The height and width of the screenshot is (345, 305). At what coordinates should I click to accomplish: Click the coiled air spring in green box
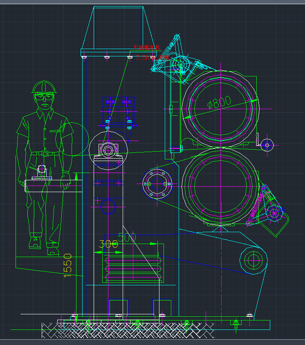coord(132,268)
